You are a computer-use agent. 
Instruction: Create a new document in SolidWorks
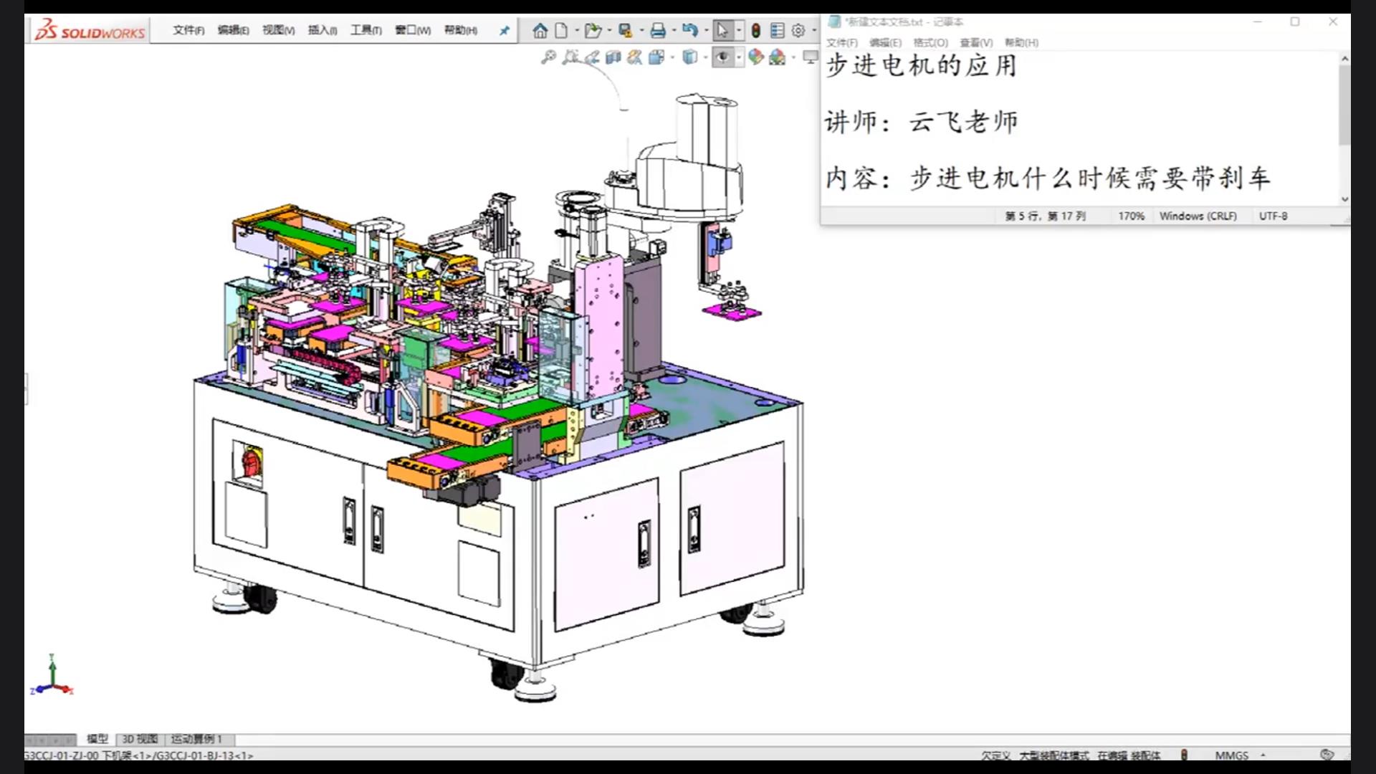[x=561, y=30]
